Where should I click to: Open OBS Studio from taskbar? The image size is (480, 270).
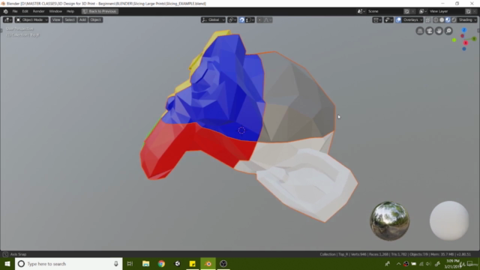point(223,264)
